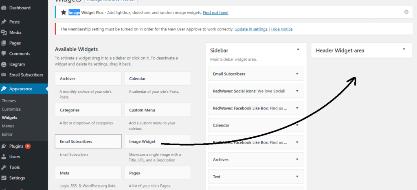
Task: Expand the Email Subscribers sidebar widget
Action: tap(297, 74)
